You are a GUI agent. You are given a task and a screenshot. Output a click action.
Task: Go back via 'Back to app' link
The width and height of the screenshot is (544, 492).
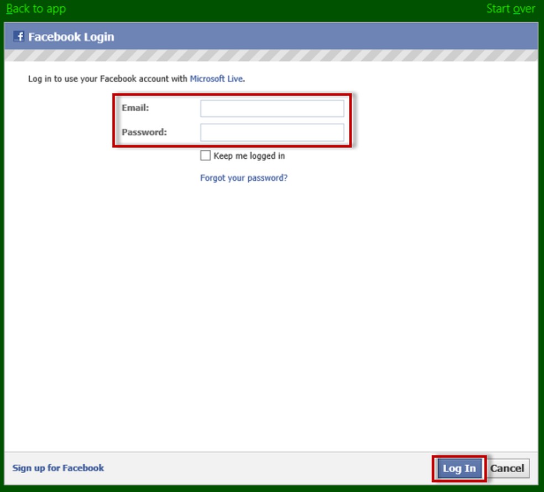tap(36, 9)
